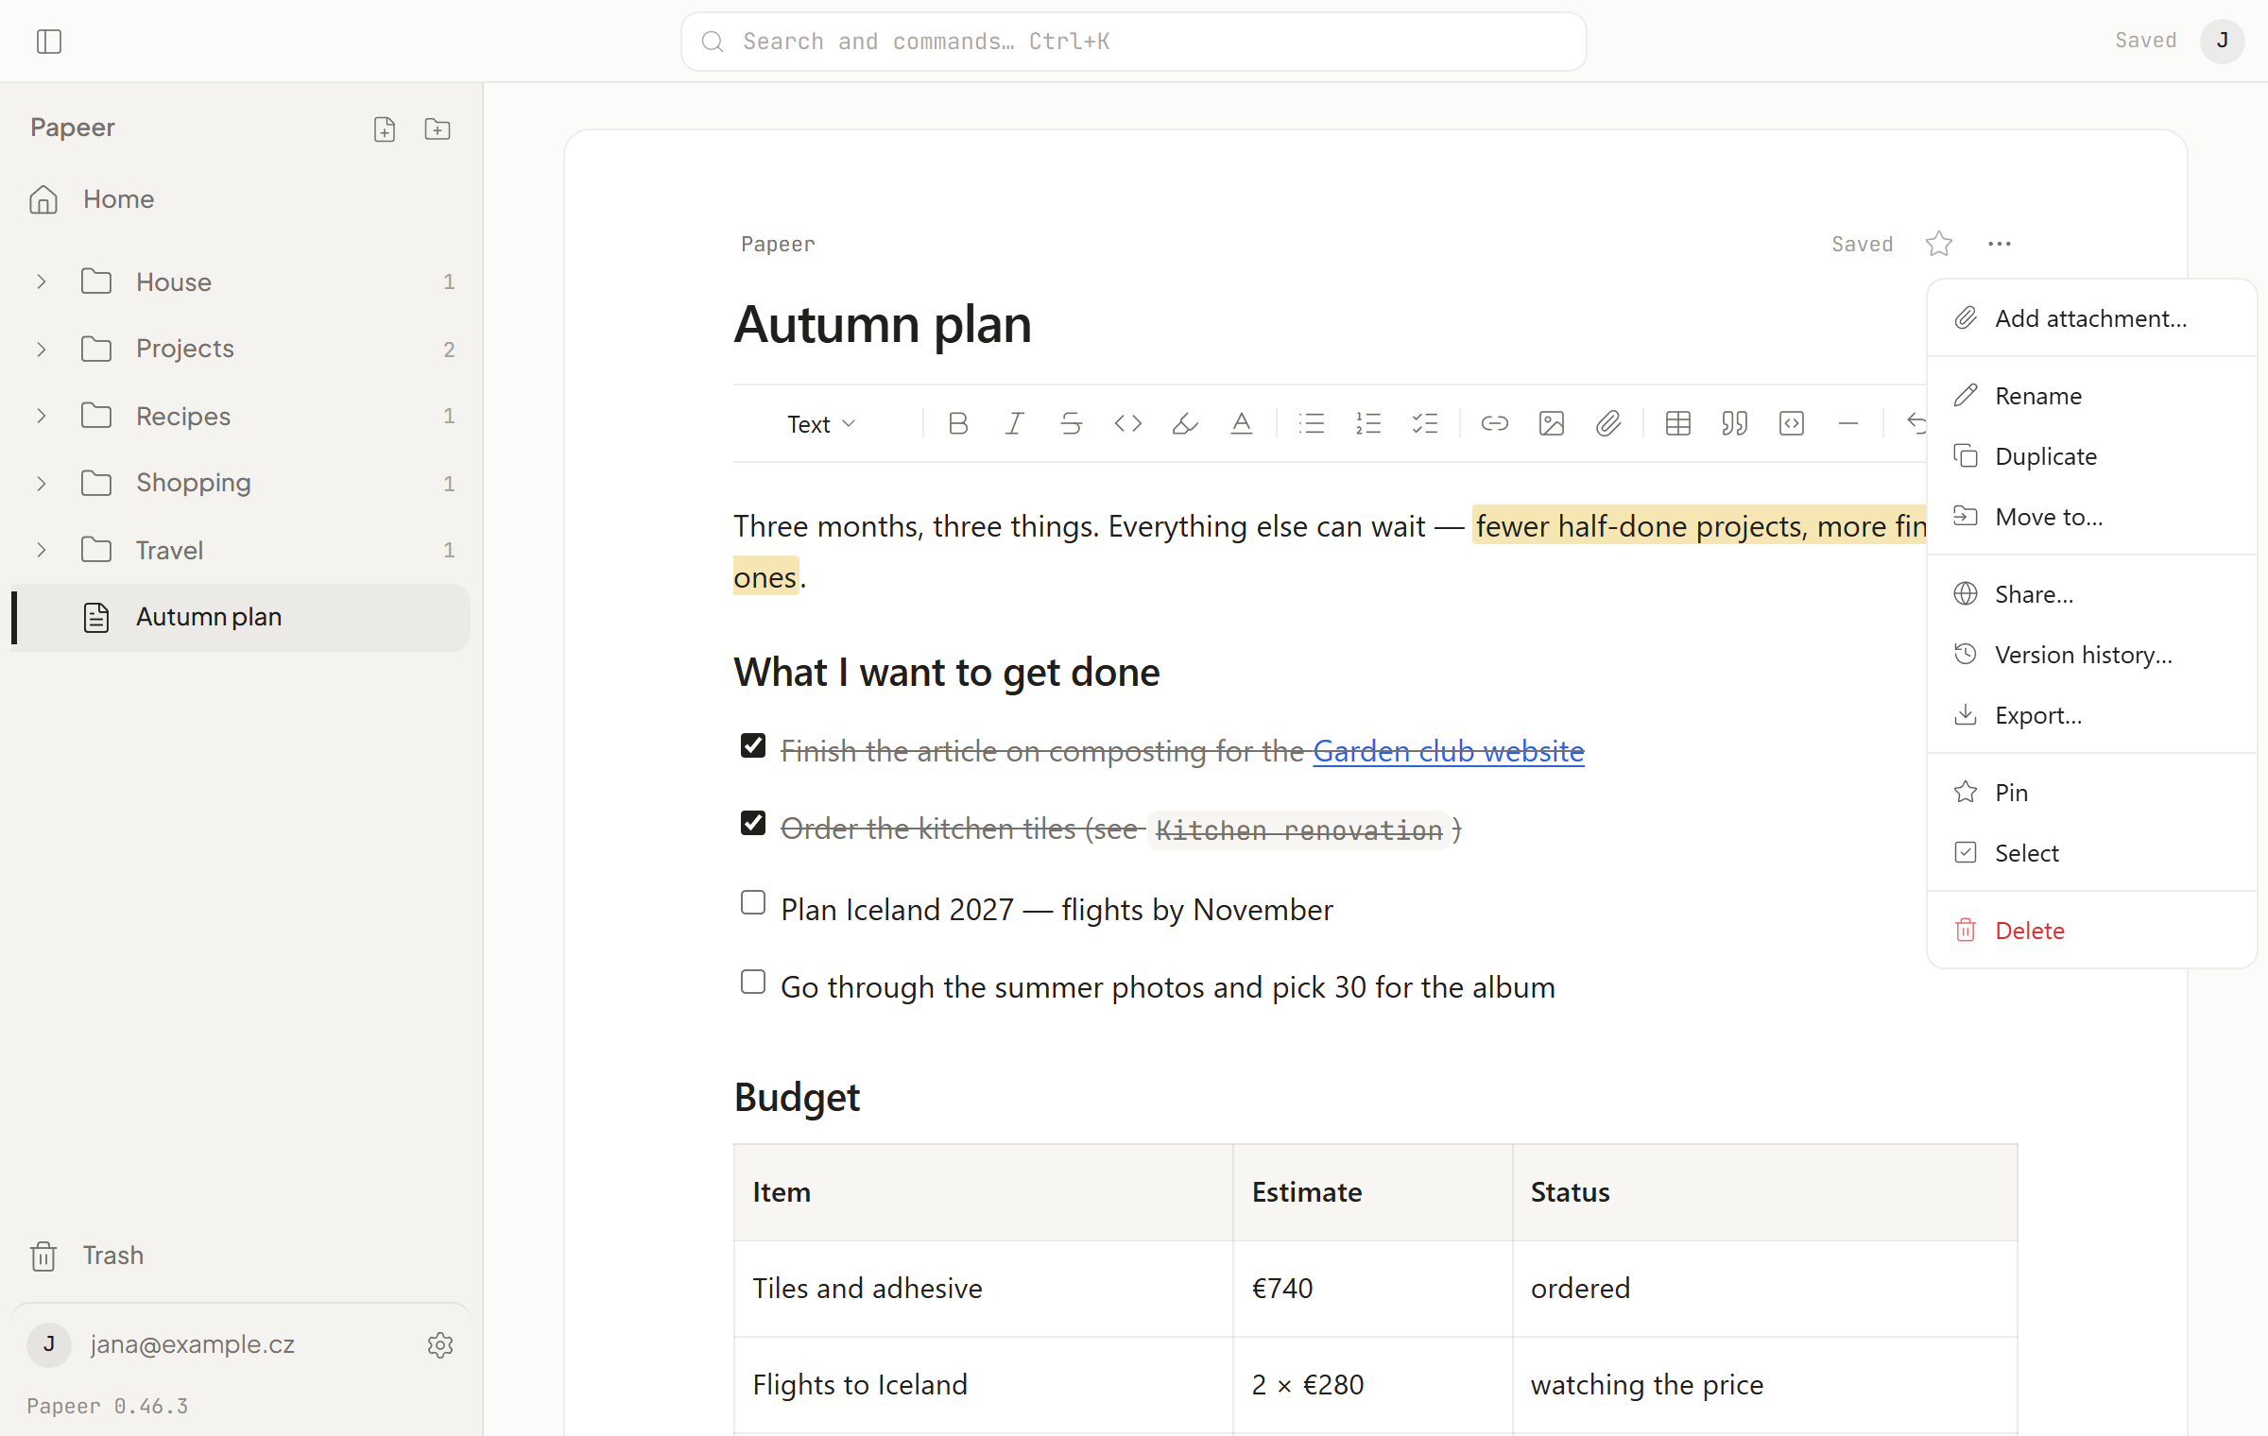Toggle inline code formatting
The height and width of the screenshot is (1436, 2268).
(x=1128, y=423)
